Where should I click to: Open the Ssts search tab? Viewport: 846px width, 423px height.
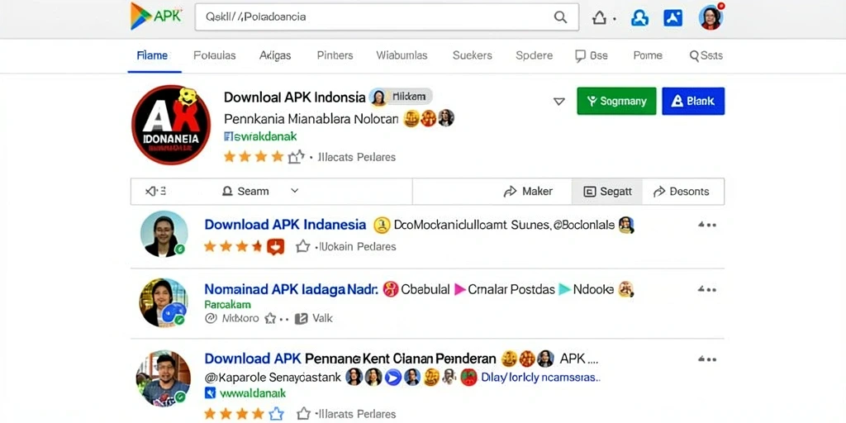click(706, 55)
